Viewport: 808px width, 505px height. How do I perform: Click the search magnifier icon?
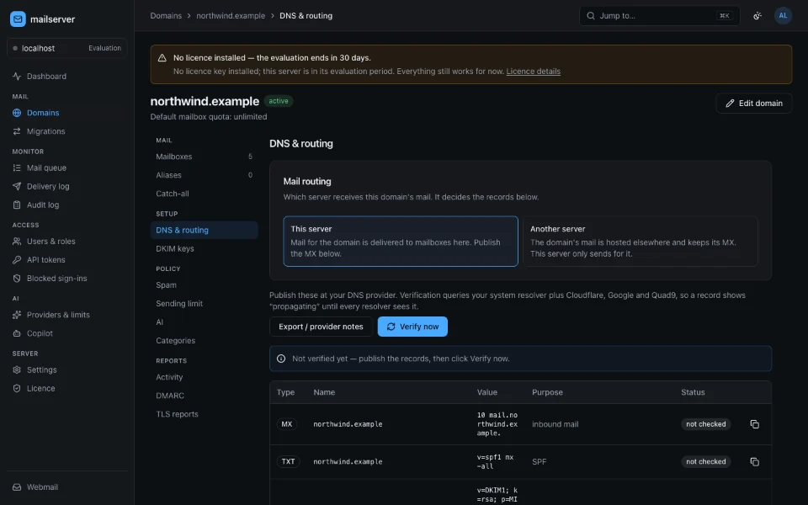[x=591, y=16]
